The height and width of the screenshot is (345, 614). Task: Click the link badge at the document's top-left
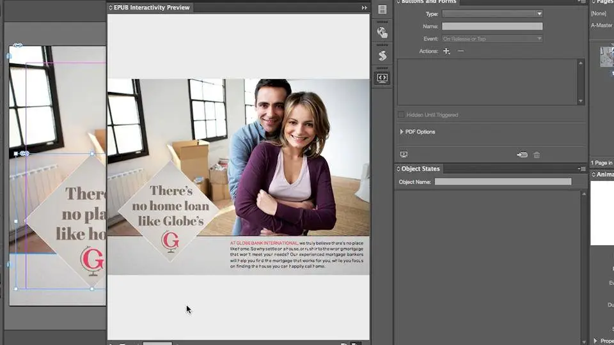[x=18, y=45]
